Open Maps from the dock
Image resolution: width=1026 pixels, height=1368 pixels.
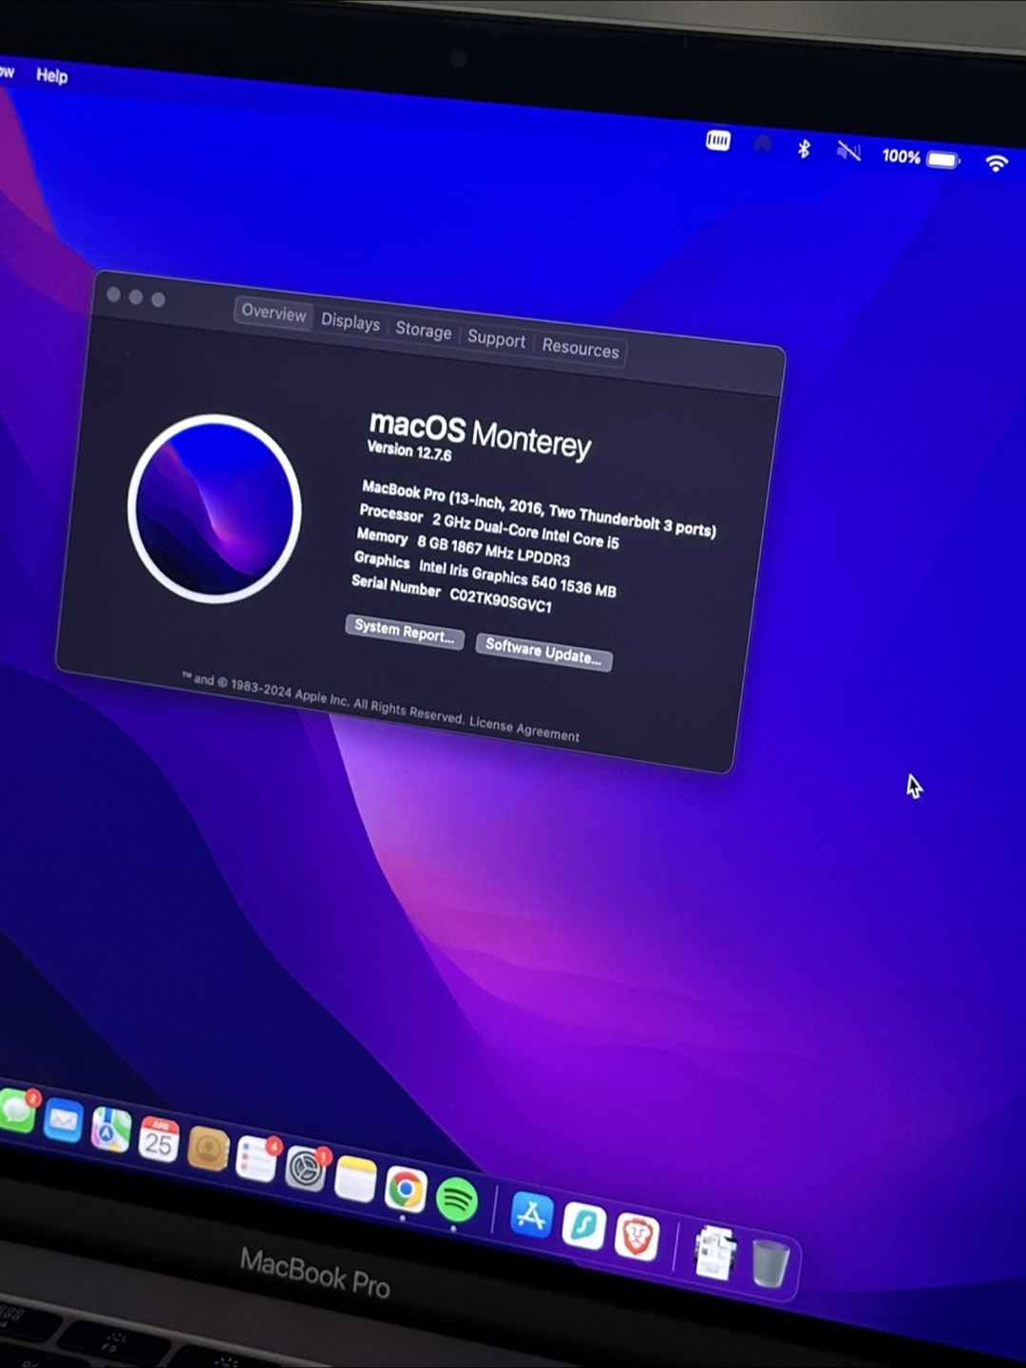(111, 1130)
